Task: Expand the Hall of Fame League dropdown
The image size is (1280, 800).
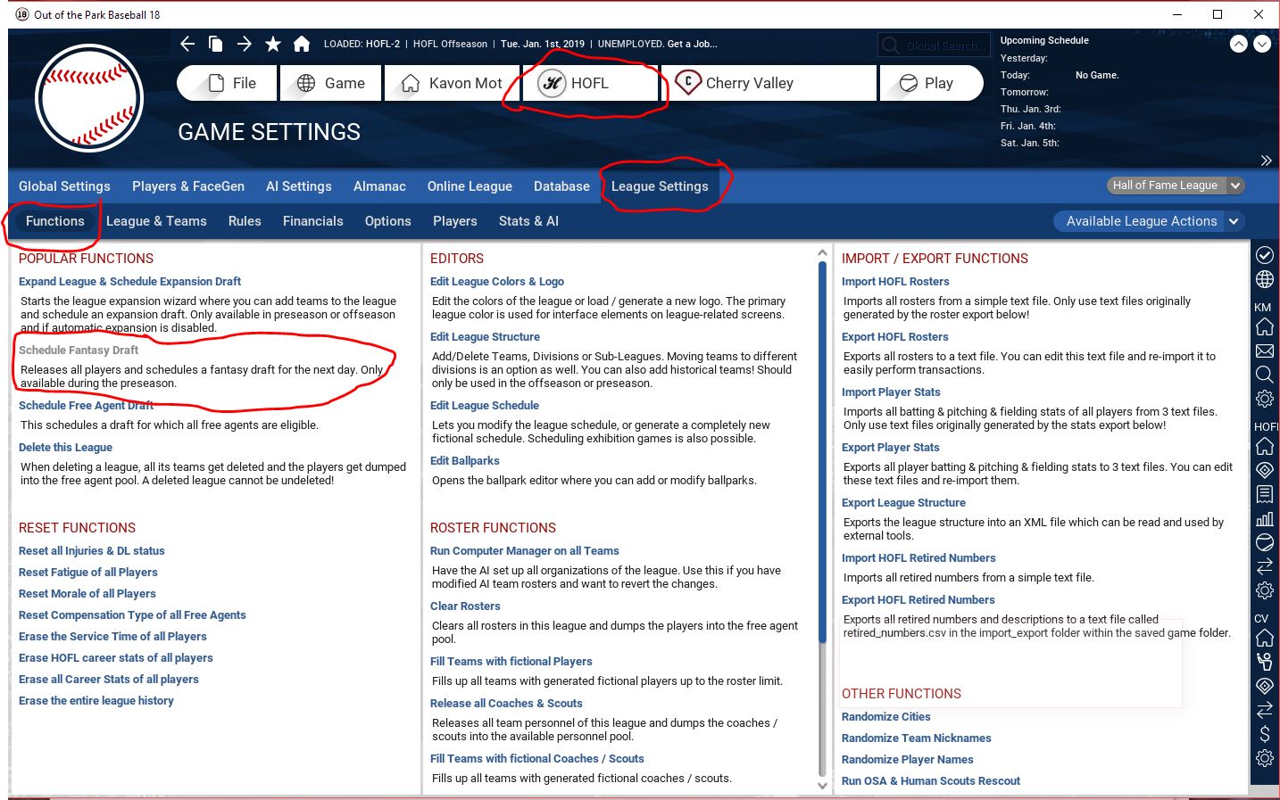Action: [x=1175, y=186]
